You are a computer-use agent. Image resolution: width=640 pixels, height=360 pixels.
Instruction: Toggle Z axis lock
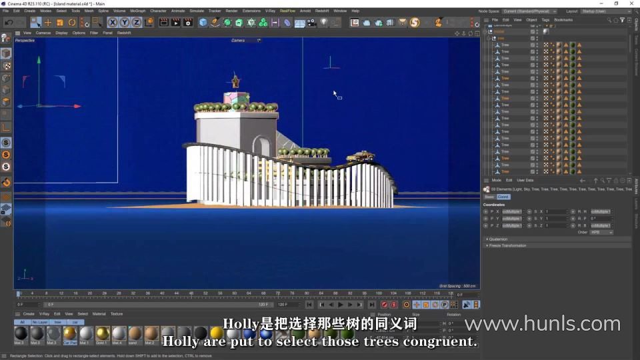pos(136,23)
